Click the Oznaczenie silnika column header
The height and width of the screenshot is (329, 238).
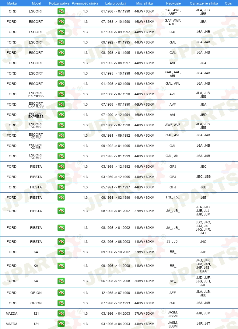coord(204,3)
